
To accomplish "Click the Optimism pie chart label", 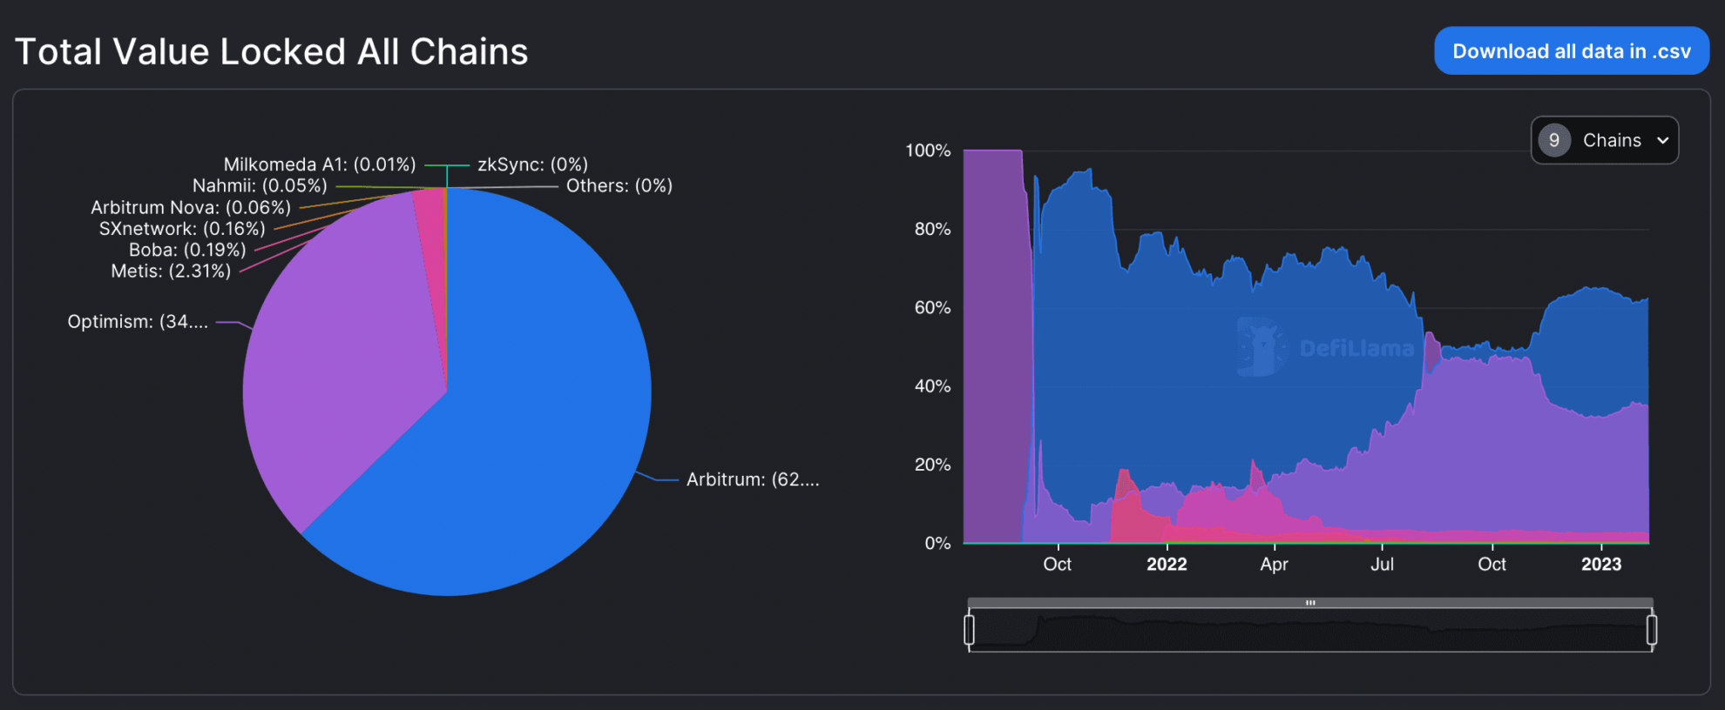I will tap(138, 322).
